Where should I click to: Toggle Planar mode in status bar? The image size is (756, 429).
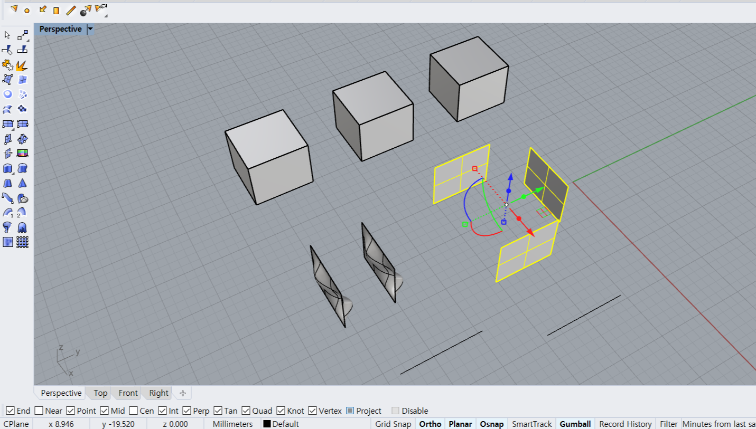[460, 424]
